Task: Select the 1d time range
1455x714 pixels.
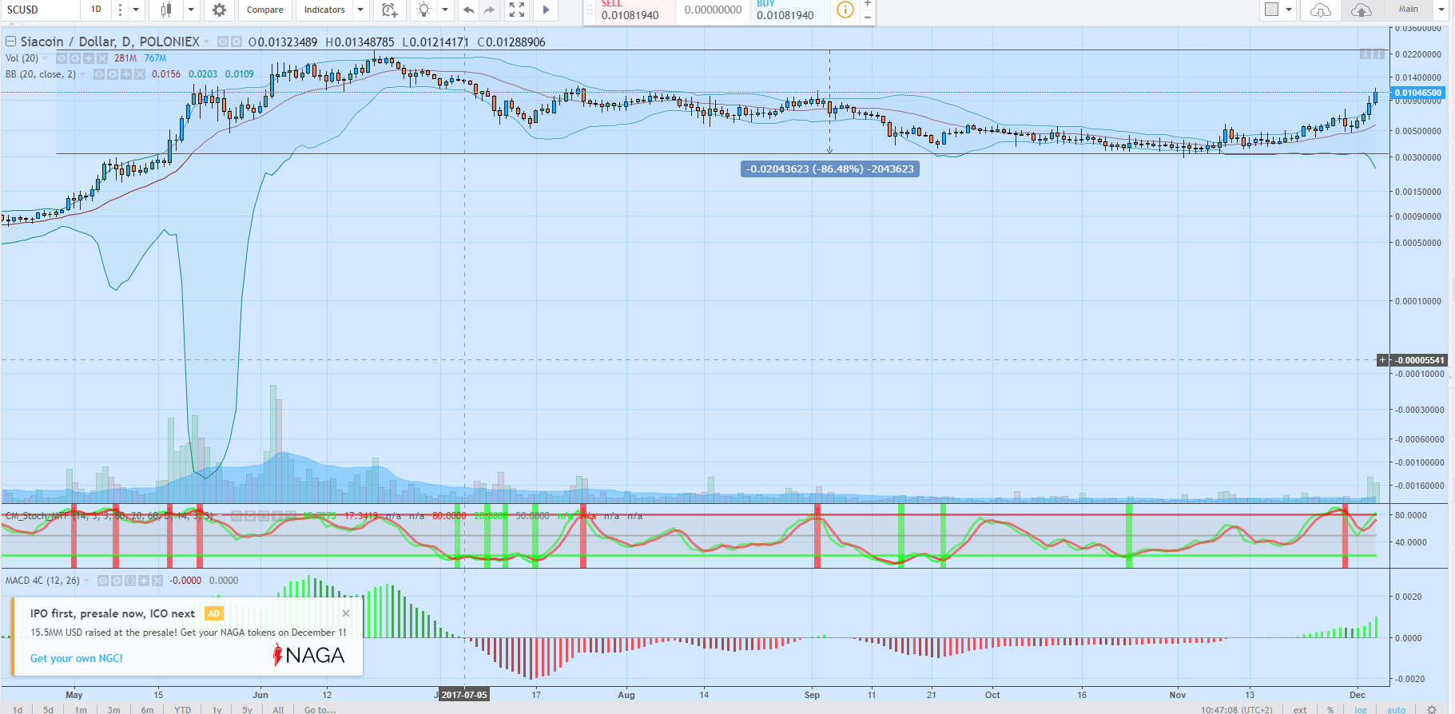Action: (18, 709)
